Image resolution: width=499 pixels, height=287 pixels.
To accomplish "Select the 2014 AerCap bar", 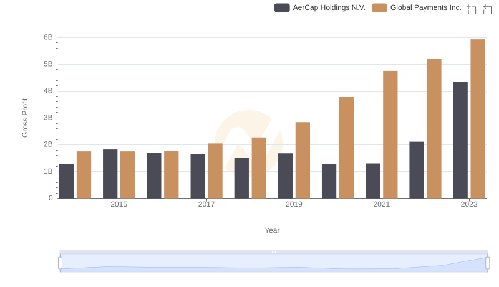I will click(x=66, y=181).
